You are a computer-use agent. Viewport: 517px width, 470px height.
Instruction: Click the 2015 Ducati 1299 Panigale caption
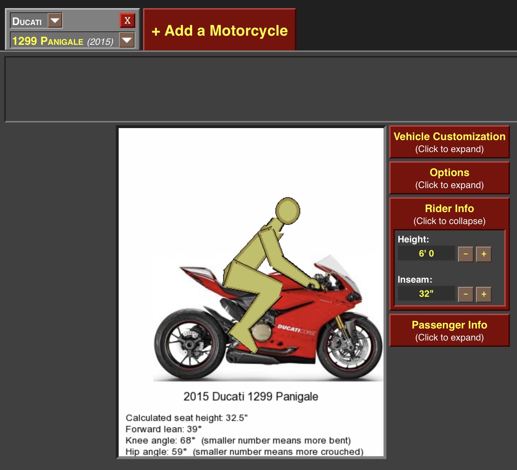pos(251,396)
